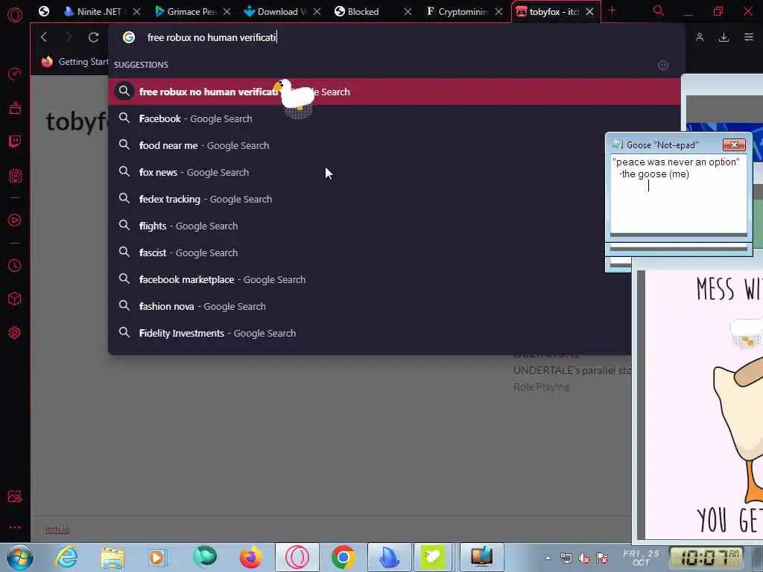Open the Twitch sidebar panel

coord(15,142)
